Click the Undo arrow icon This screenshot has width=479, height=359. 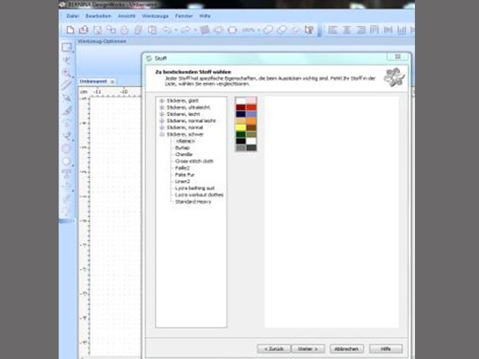coord(167,30)
